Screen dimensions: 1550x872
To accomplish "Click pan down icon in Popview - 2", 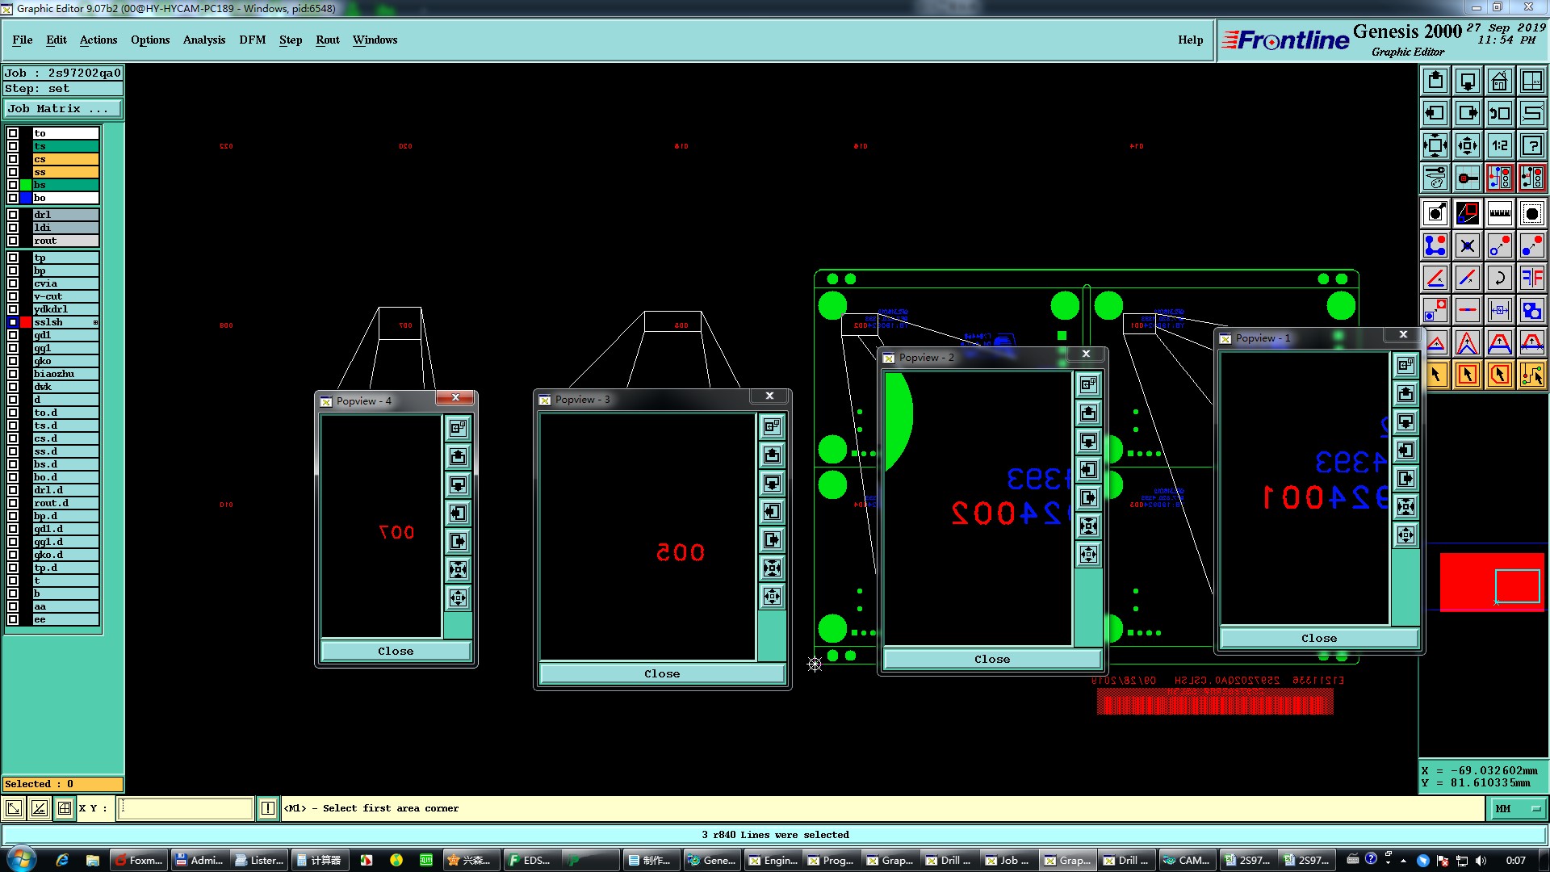I will pos(1088,441).
